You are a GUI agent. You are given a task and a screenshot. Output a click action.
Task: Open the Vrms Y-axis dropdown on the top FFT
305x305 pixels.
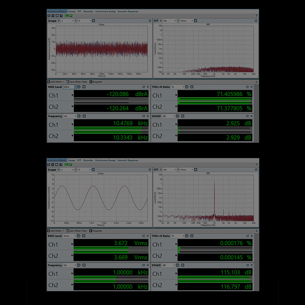coord(185,21)
